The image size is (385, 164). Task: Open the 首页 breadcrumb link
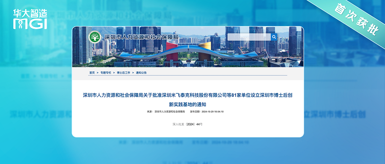(92, 73)
